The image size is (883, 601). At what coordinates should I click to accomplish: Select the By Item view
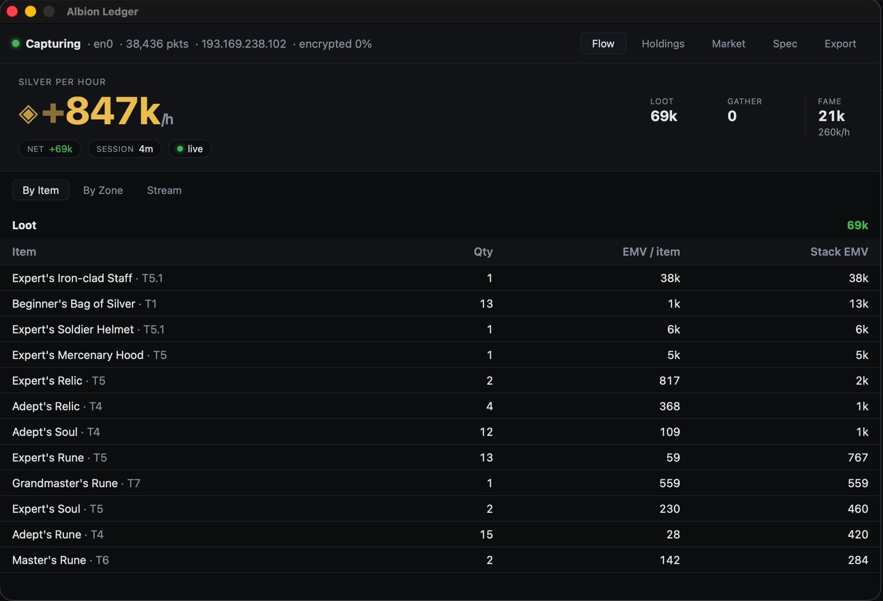tap(41, 190)
